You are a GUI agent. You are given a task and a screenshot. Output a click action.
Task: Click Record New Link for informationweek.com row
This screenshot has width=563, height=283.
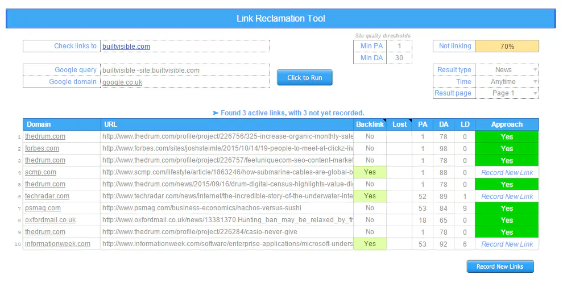coord(507,244)
